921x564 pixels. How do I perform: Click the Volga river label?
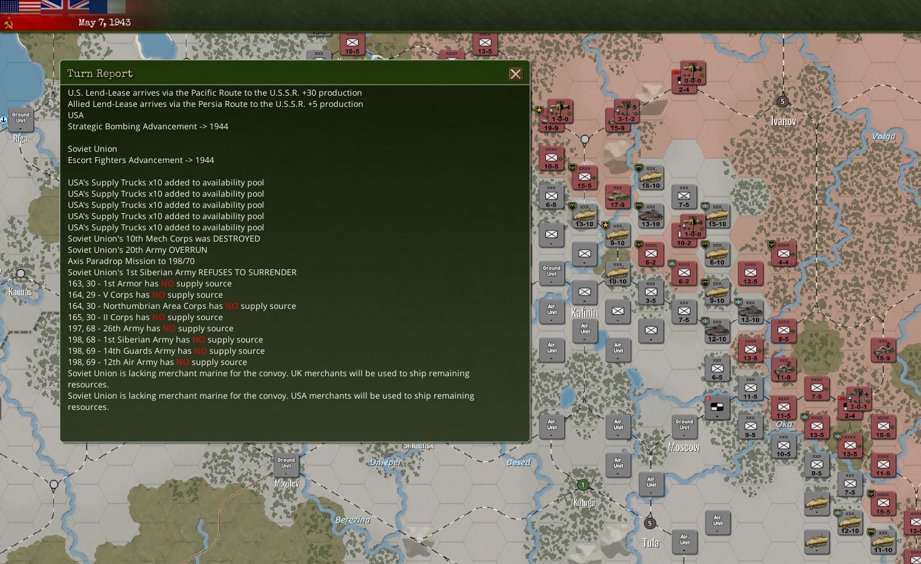pyautogui.click(x=883, y=136)
